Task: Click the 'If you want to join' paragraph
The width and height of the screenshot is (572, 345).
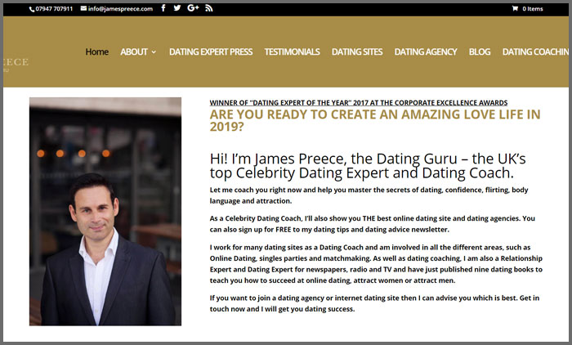Action: point(374,303)
